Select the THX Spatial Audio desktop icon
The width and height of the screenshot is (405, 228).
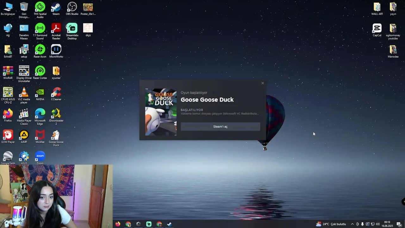(x=40, y=10)
